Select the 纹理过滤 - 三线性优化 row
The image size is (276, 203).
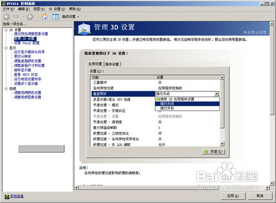point(156,133)
